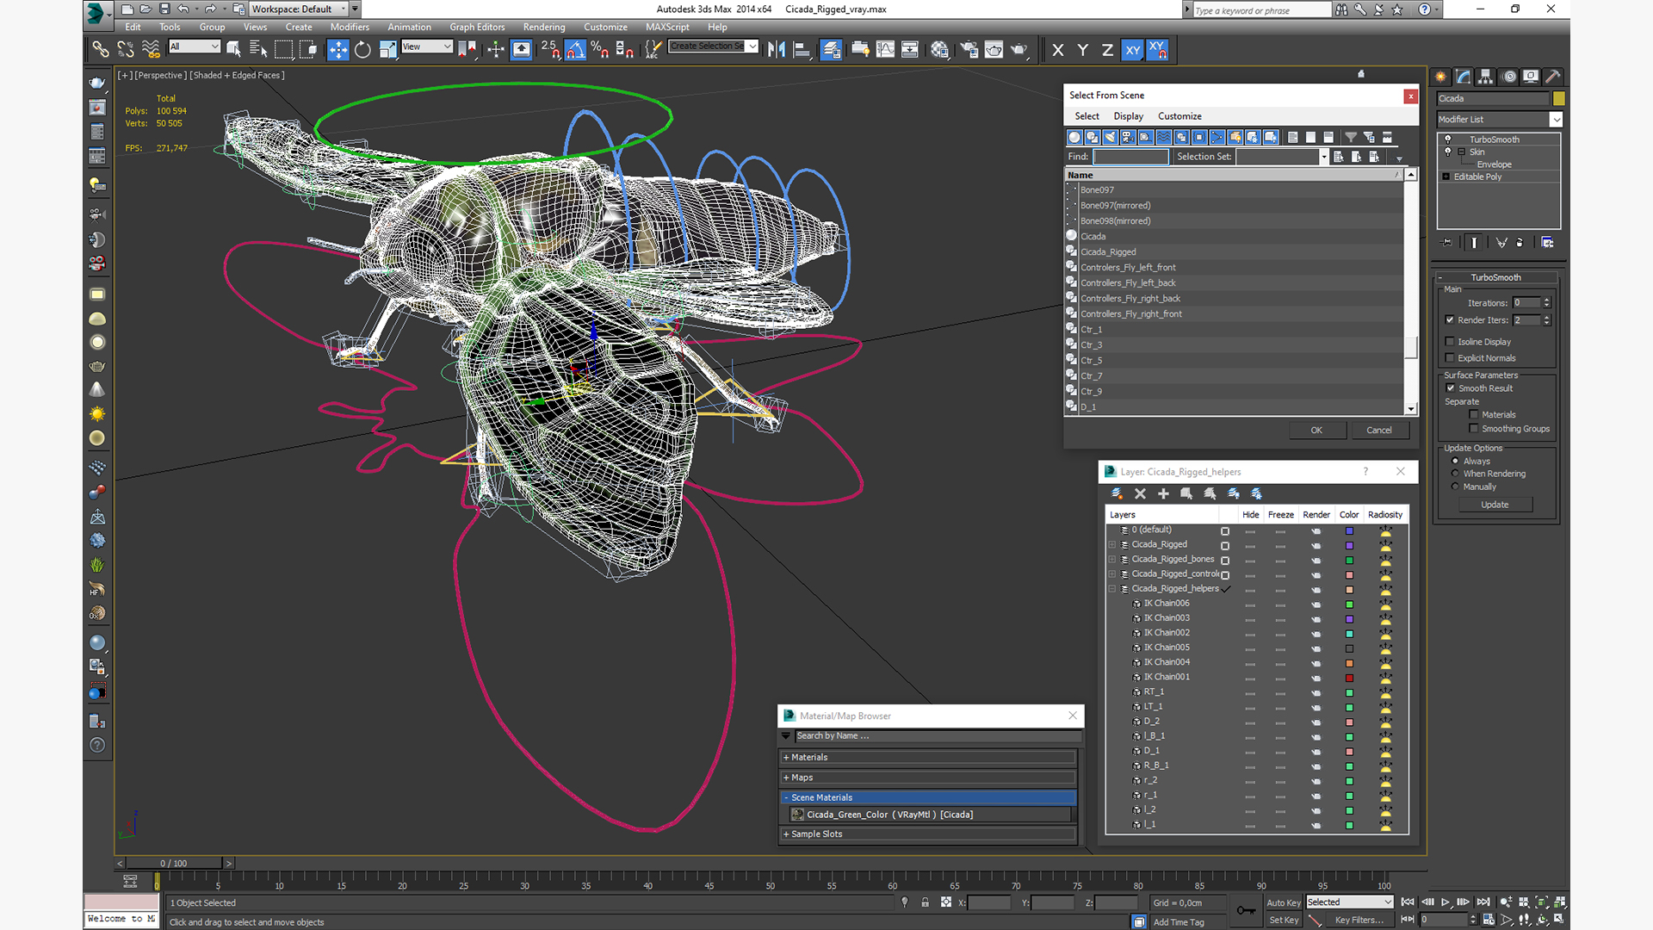This screenshot has height=930, width=1653.
Task: Click the Find field in Select From Scene
Action: (1131, 157)
